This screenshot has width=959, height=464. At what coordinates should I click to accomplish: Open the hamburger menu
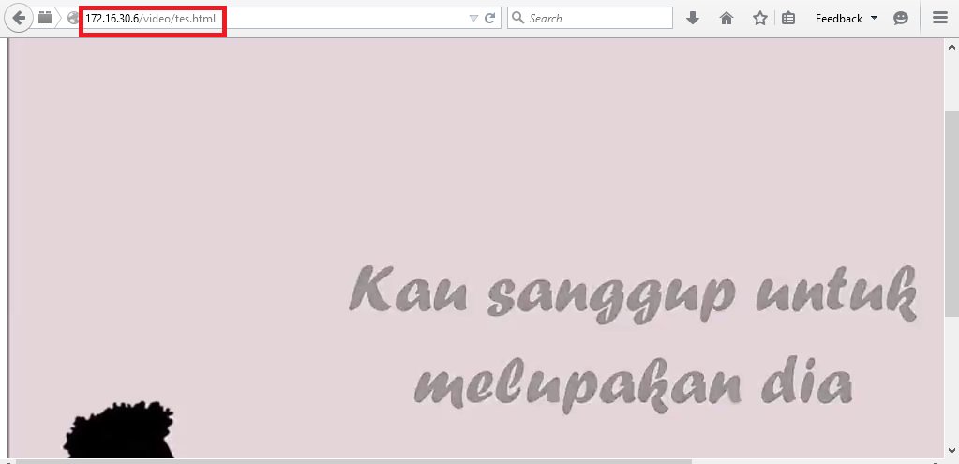click(940, 19)
